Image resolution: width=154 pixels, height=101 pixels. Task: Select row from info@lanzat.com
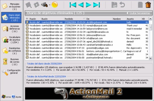87,38
